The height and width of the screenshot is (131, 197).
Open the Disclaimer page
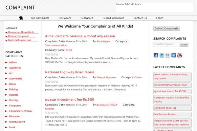65,18
